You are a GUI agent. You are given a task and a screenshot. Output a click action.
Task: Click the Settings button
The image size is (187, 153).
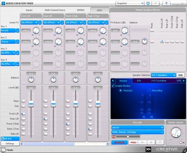(10, 143)
